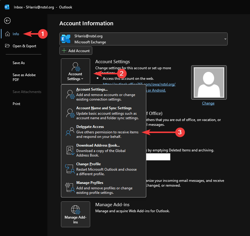Image resolution: width=250 pixels, height=236 pixels.
Task: Click the green plus icon on Add Account
Action: (64, 51)
